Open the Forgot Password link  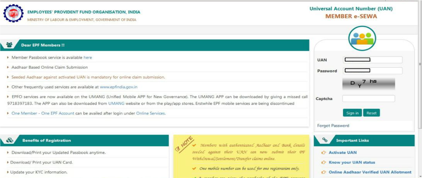pyautogui.click(x=333, y=126)
